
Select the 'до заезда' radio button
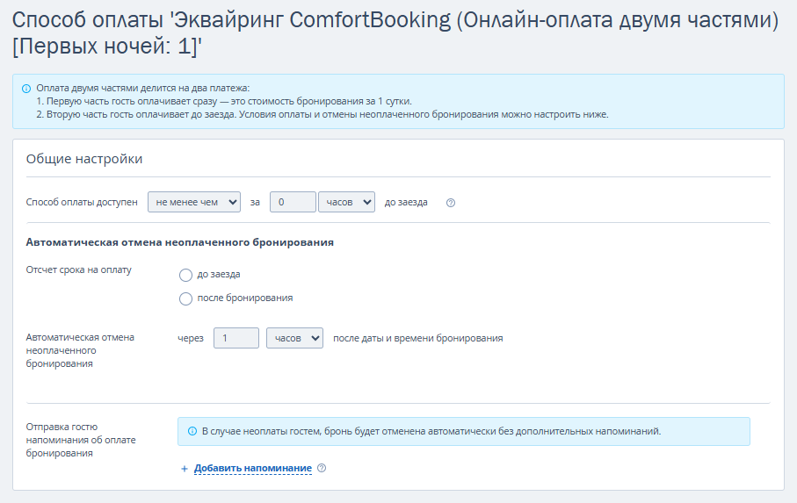[185, 275]
